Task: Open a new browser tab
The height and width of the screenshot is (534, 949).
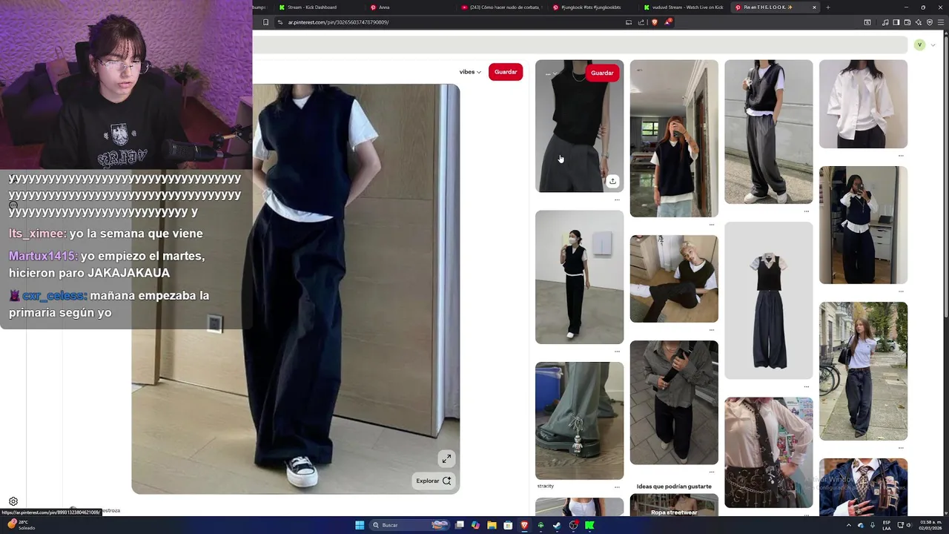Action: [x=827, y=7]
